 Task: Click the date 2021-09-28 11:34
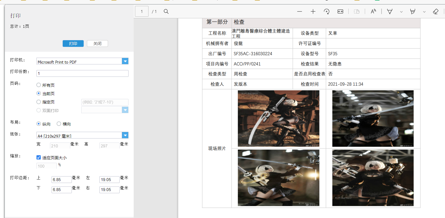point(346,84)
